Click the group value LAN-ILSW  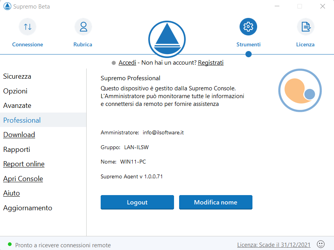tap(136, 147)
